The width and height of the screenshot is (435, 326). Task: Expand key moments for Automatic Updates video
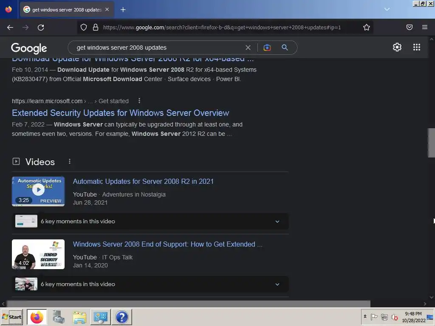(x=150, y=221)
